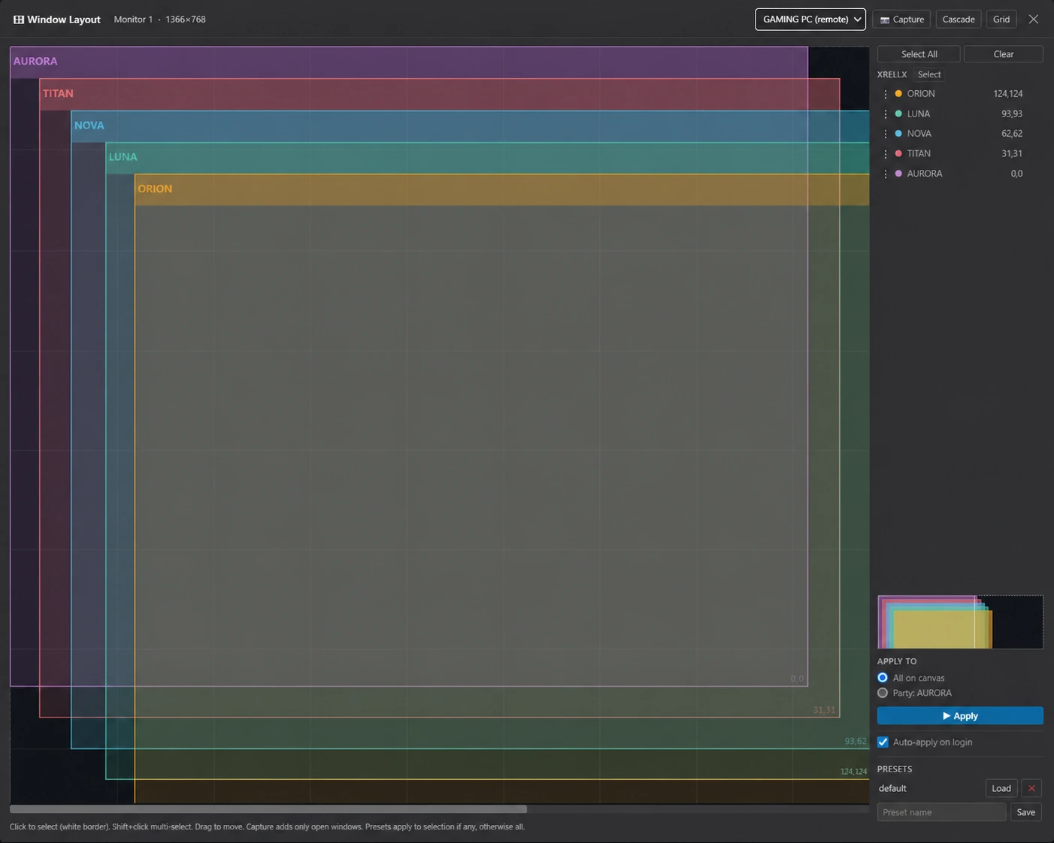Open the GAMING PC (remote) dropdown
The image size is (1054, 843).
(x=810, y=20)
